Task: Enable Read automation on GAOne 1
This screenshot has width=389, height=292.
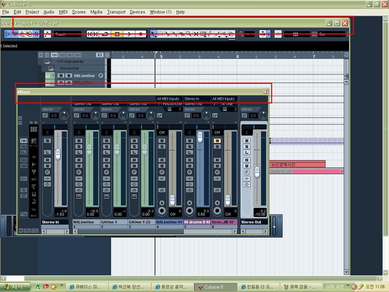Action: point(107,160)
